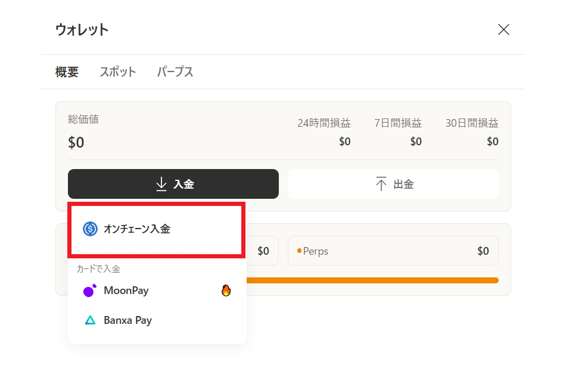The image size is (566, 375).
Task: Close the ウォレット dialog with the X
Action: pos(503,30)
